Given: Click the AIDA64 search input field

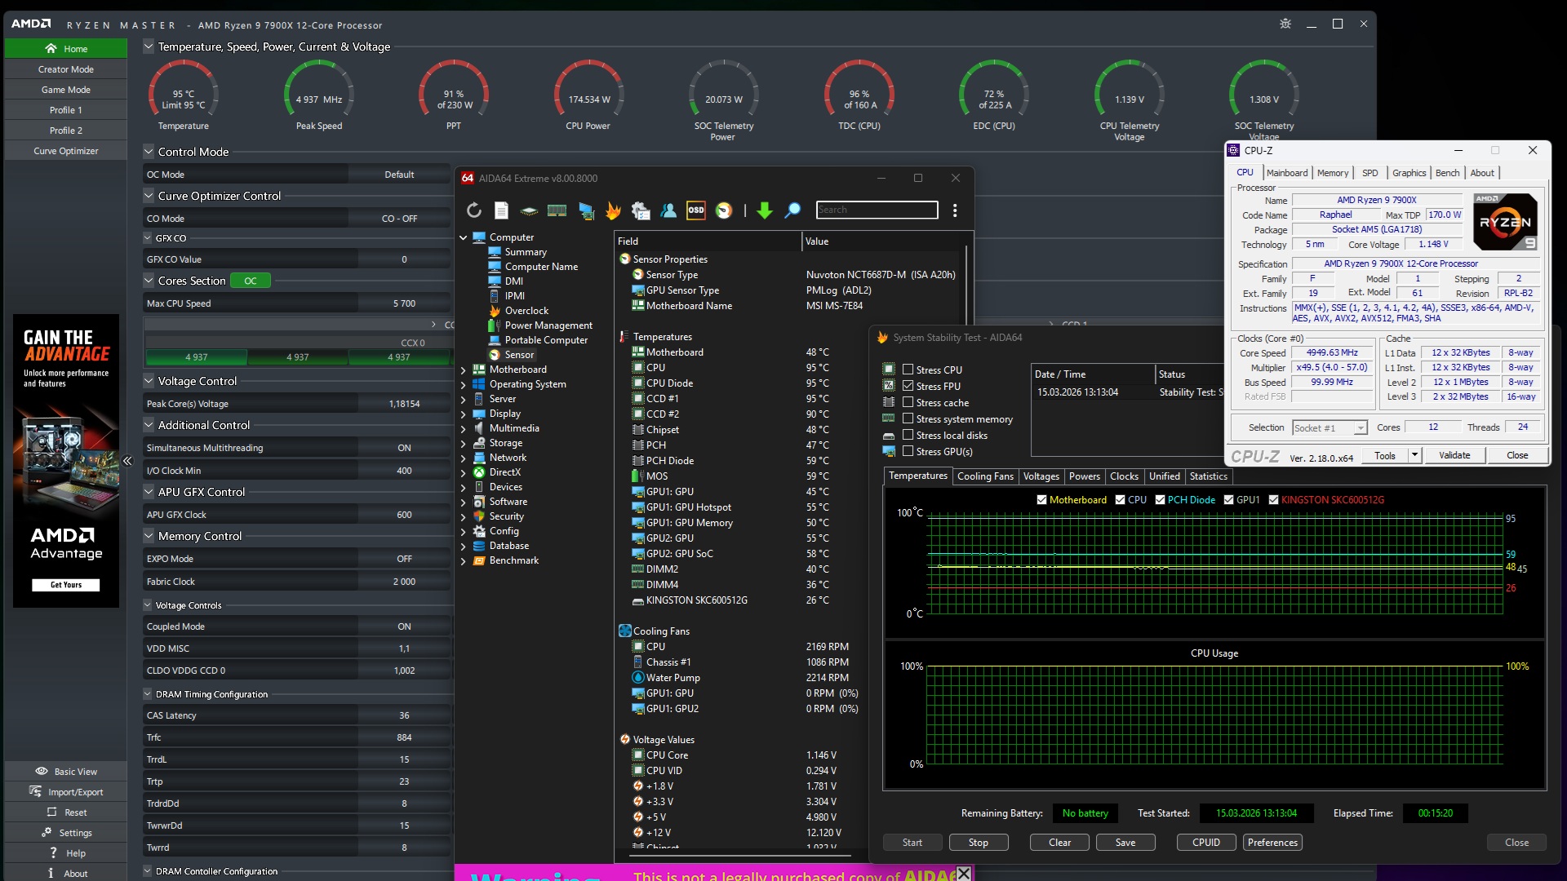Looking at the screenshot, I should tap(877, 210).
